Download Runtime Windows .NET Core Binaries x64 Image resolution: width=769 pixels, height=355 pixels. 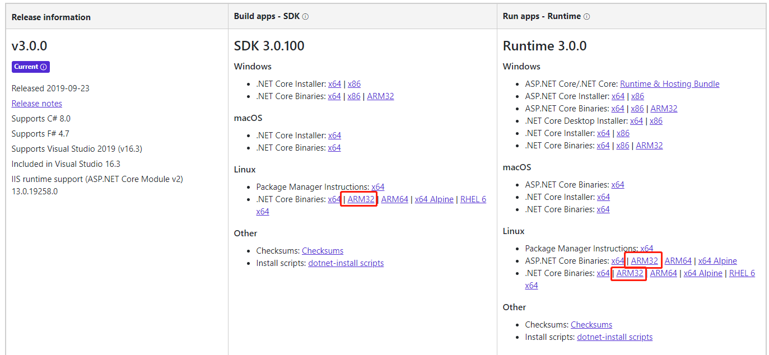603,146
